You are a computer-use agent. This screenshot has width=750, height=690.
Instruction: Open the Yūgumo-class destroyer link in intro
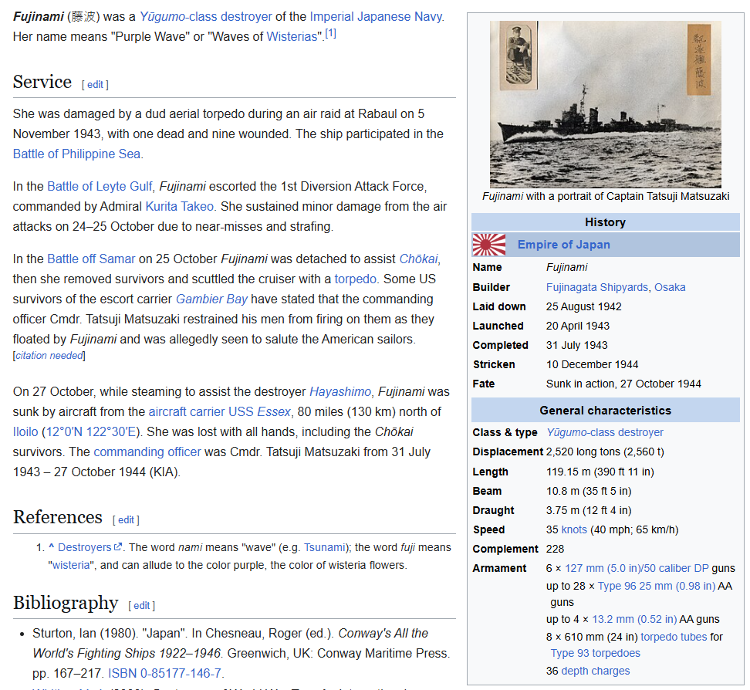pos(206,17)
